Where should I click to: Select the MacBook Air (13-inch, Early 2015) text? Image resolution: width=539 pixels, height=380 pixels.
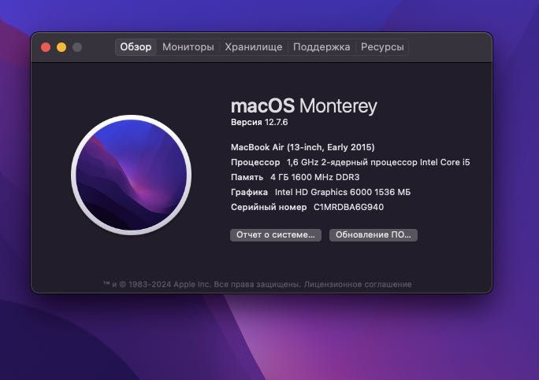(x=303, y=147)
